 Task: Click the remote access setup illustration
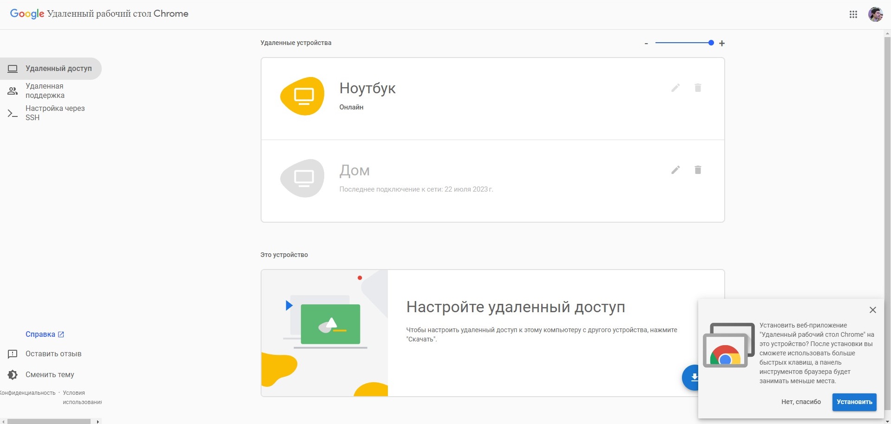pyautogui.click(x=325, y=333)
